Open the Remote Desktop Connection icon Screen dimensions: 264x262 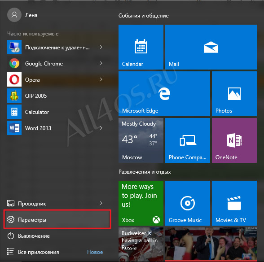(x=14, y=47)
